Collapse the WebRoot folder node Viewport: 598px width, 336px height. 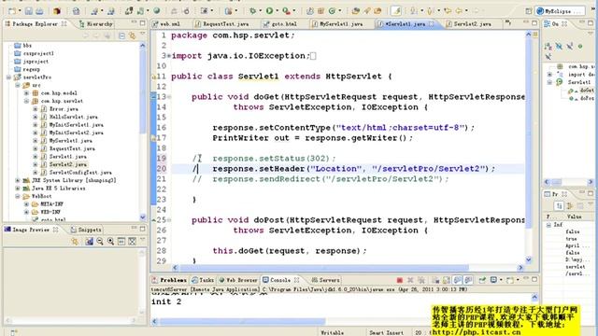pos(18,197)
